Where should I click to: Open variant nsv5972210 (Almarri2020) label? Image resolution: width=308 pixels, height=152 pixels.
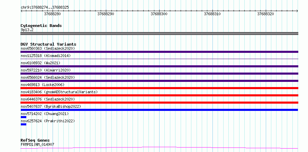tap(46, 70)
